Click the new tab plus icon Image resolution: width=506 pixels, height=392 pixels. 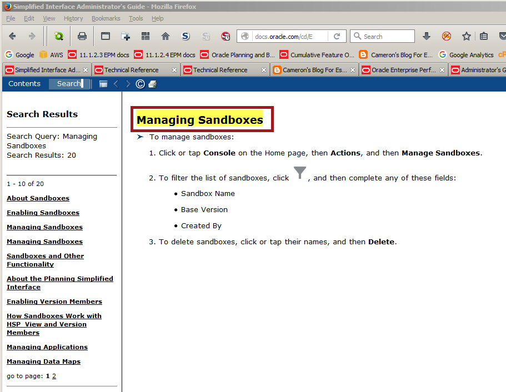126,36
